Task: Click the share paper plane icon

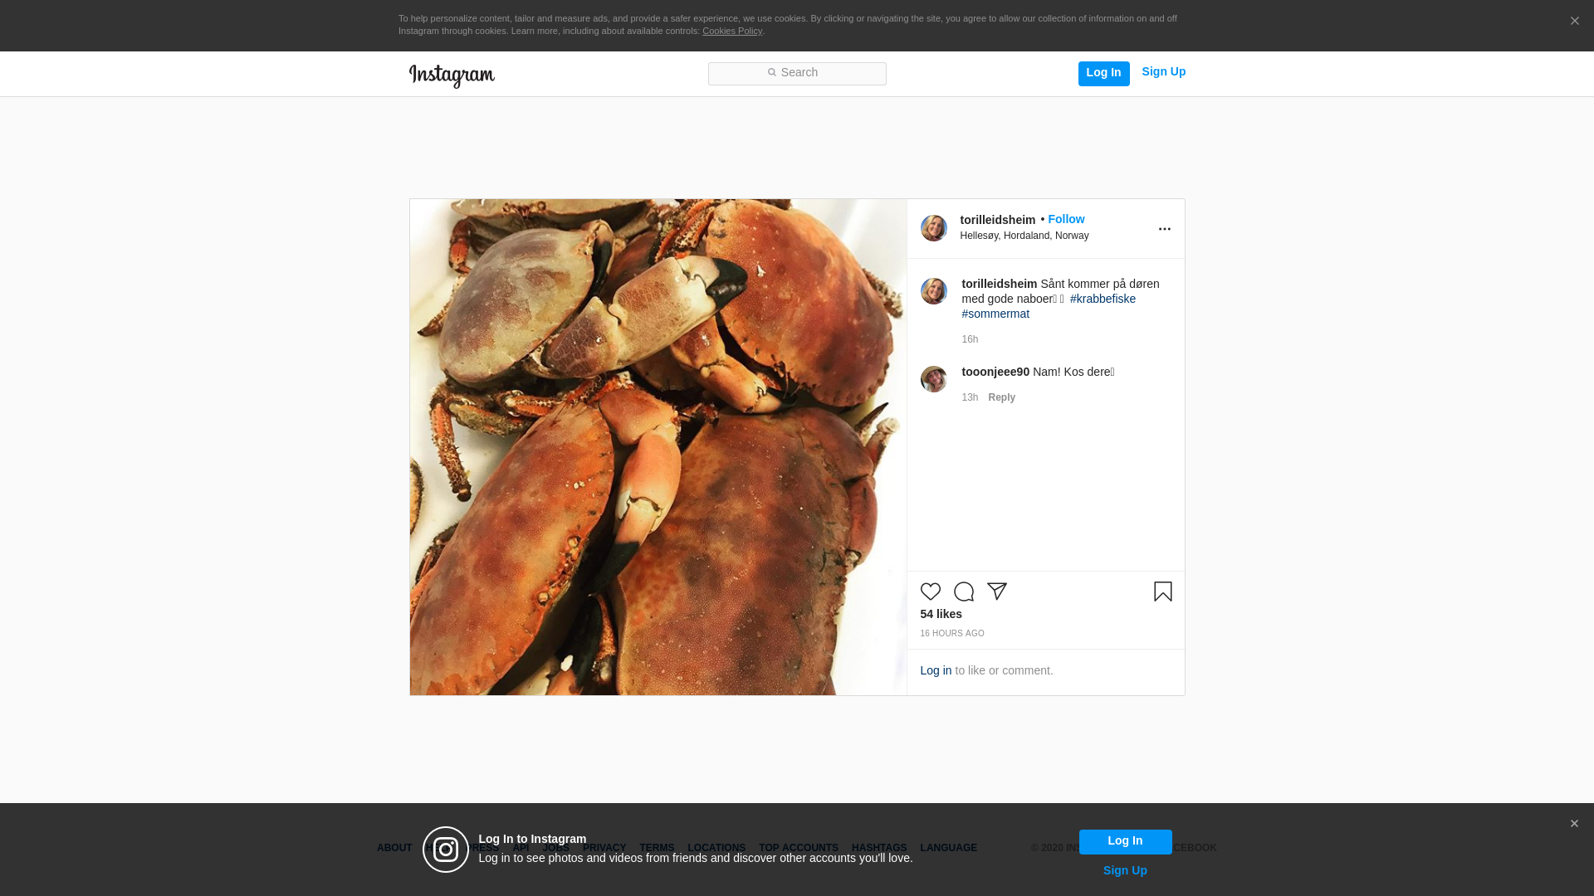Action: (996, 592)
